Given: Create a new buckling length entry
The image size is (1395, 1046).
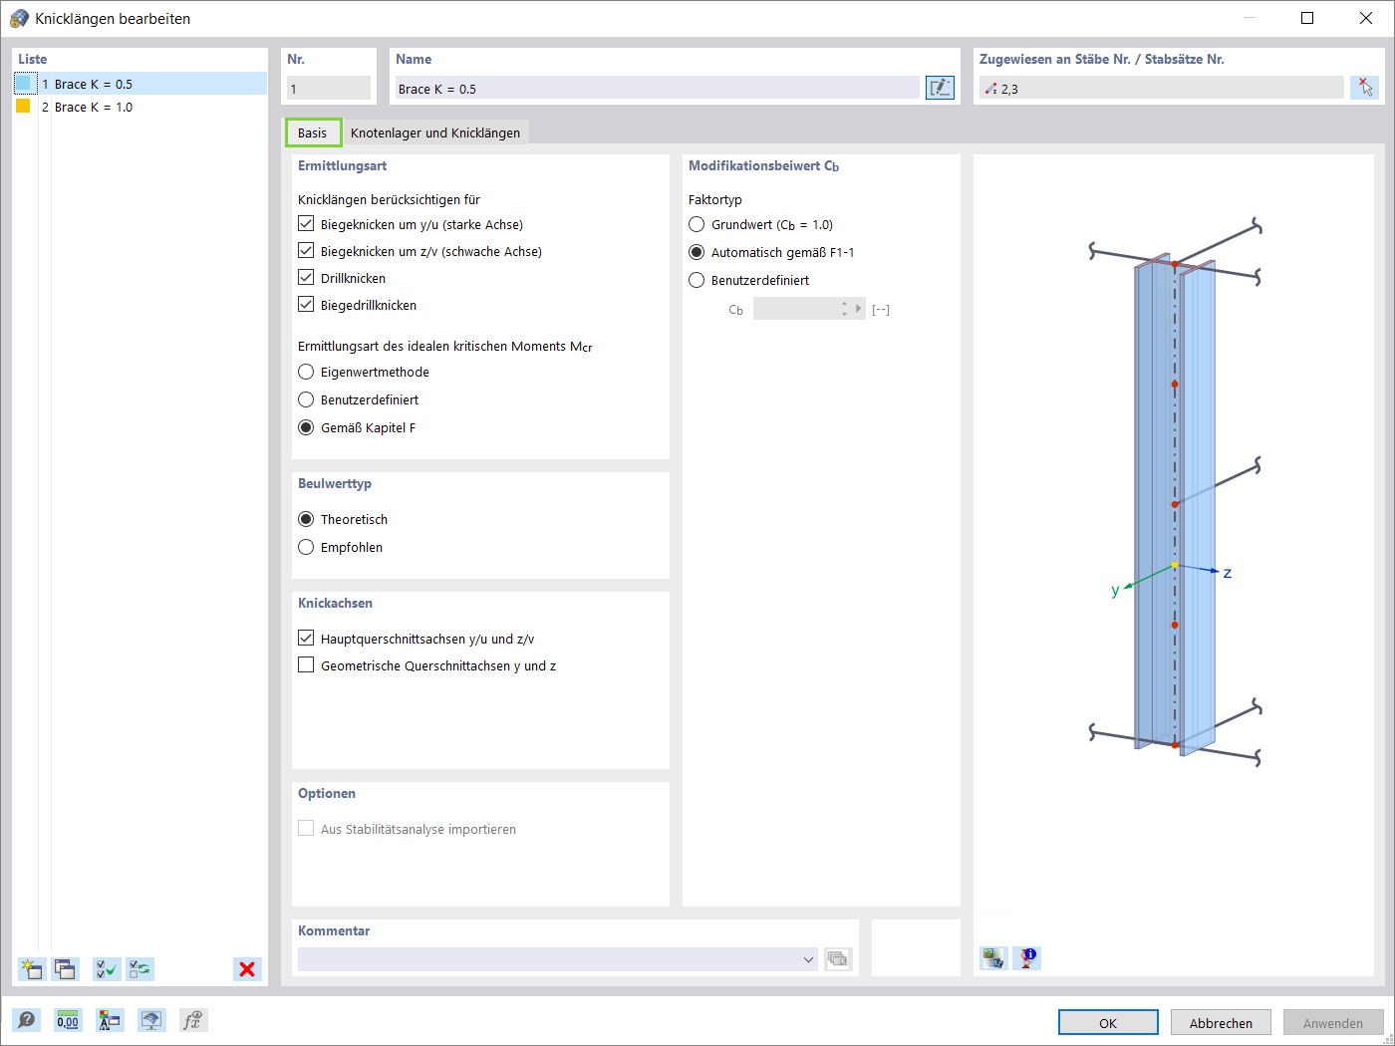Looking at the screenshot, I should 32,969.
